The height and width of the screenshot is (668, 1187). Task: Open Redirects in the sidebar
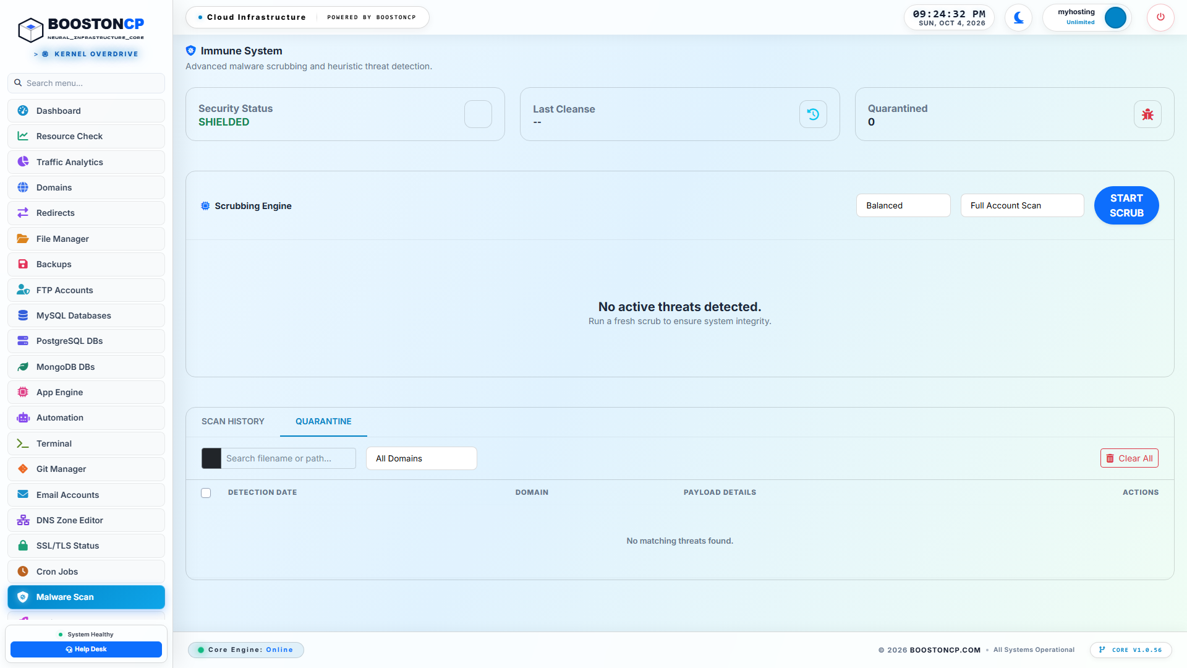click(86, 213)
